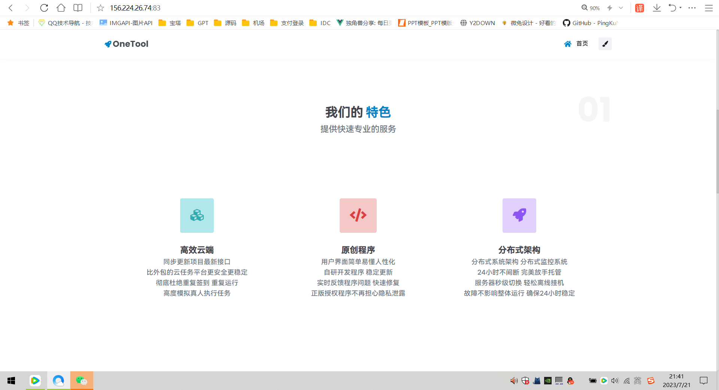Expand the small dropdown beside undo icon
This screenshot has width=719, height=390.
tap(680, 8)
